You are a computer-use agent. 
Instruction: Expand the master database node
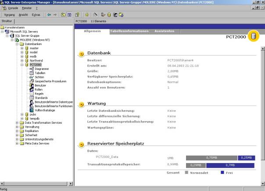click(x=22, y=48)
